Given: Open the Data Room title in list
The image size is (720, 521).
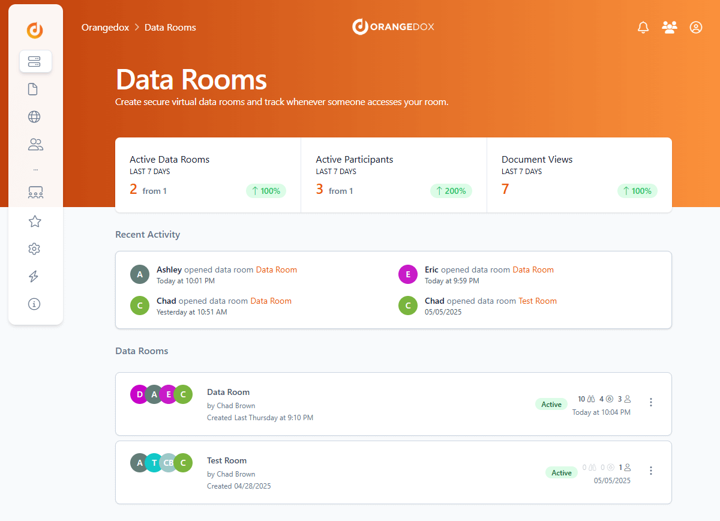Looking at the screenshot, I should click(x=228, y=392).
